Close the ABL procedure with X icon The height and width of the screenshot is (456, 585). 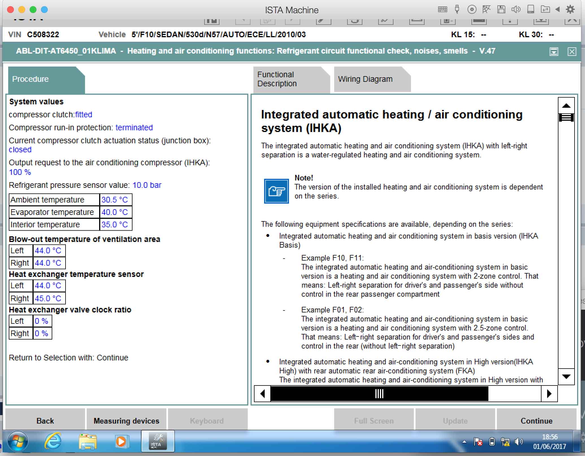point(572,52)
